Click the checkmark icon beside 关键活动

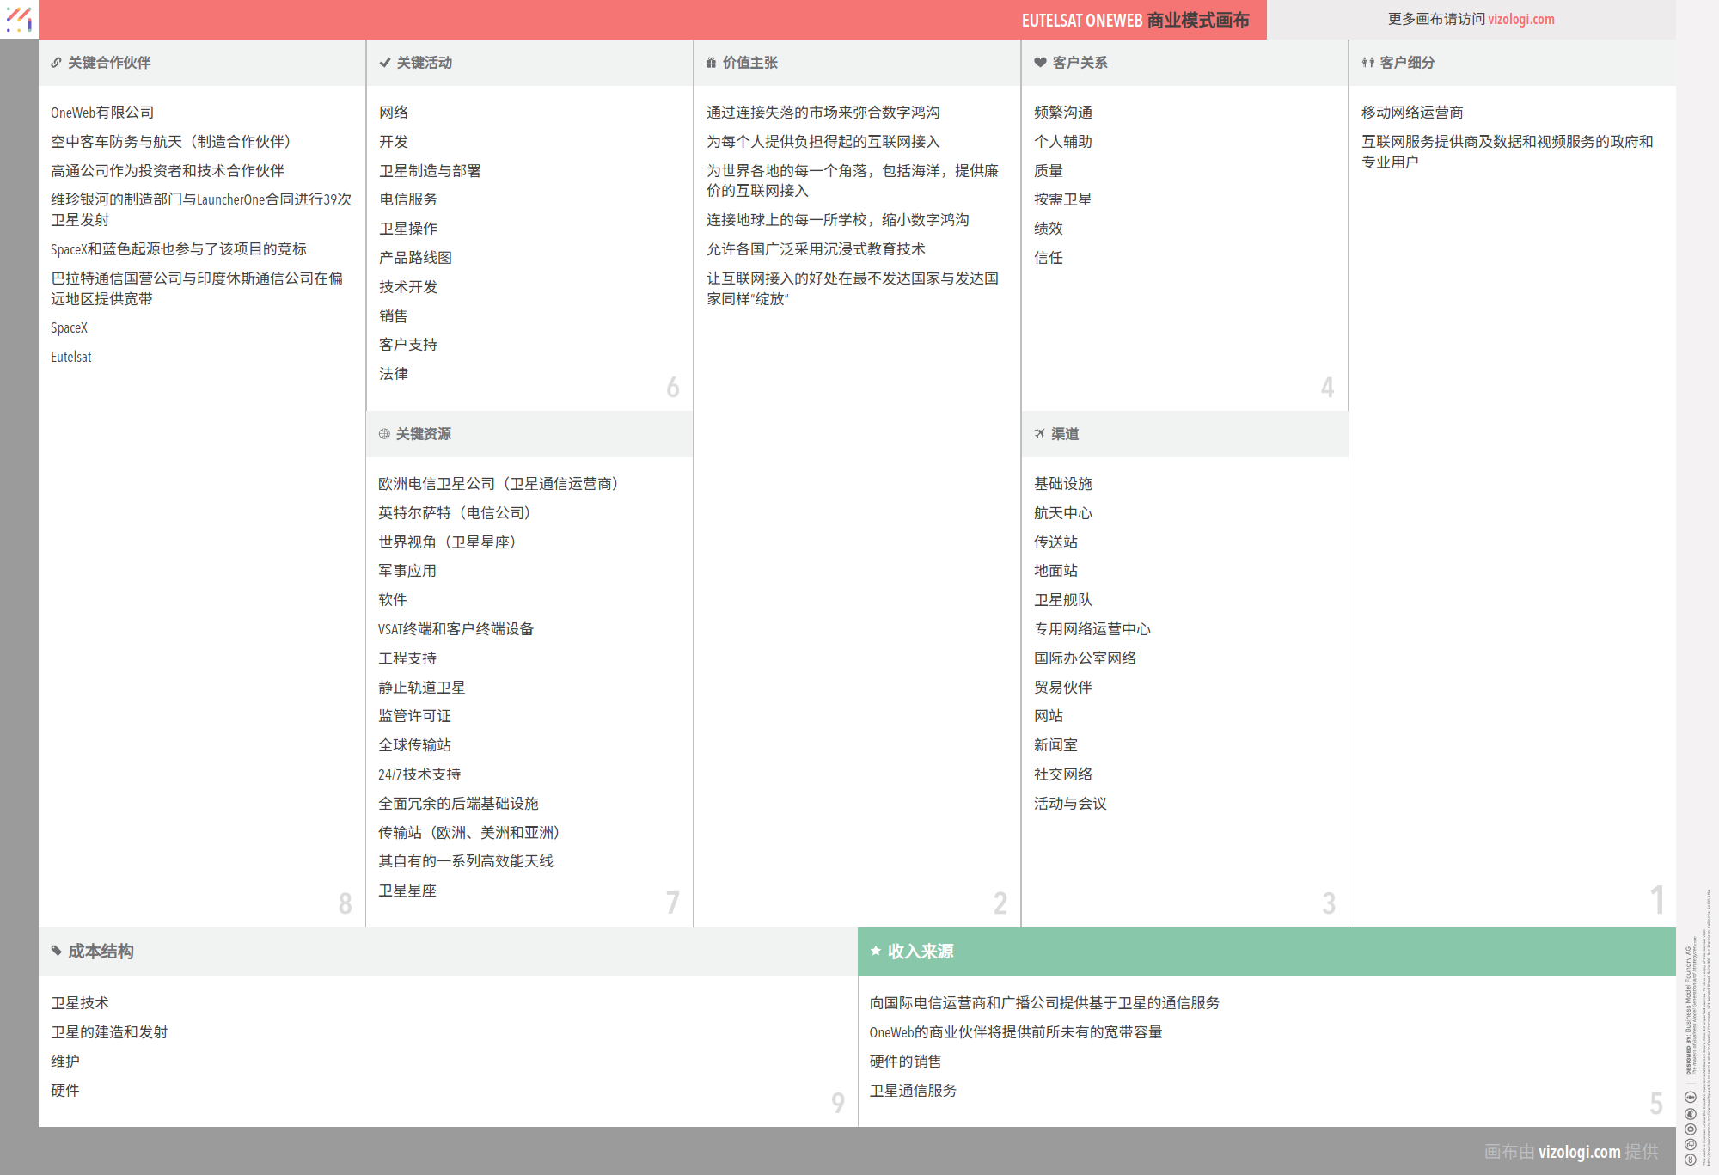click(385, 63)
